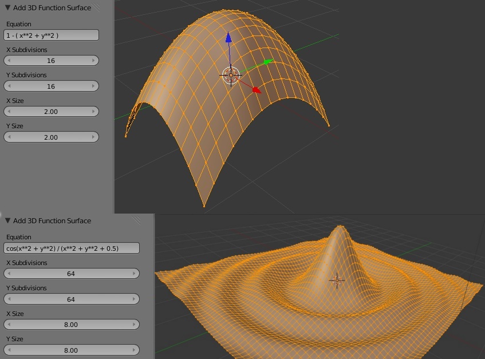Grab the blue Z-axis manipulator arrow
The height and width of the screenshot is (359, 485).
coord(228,37)
